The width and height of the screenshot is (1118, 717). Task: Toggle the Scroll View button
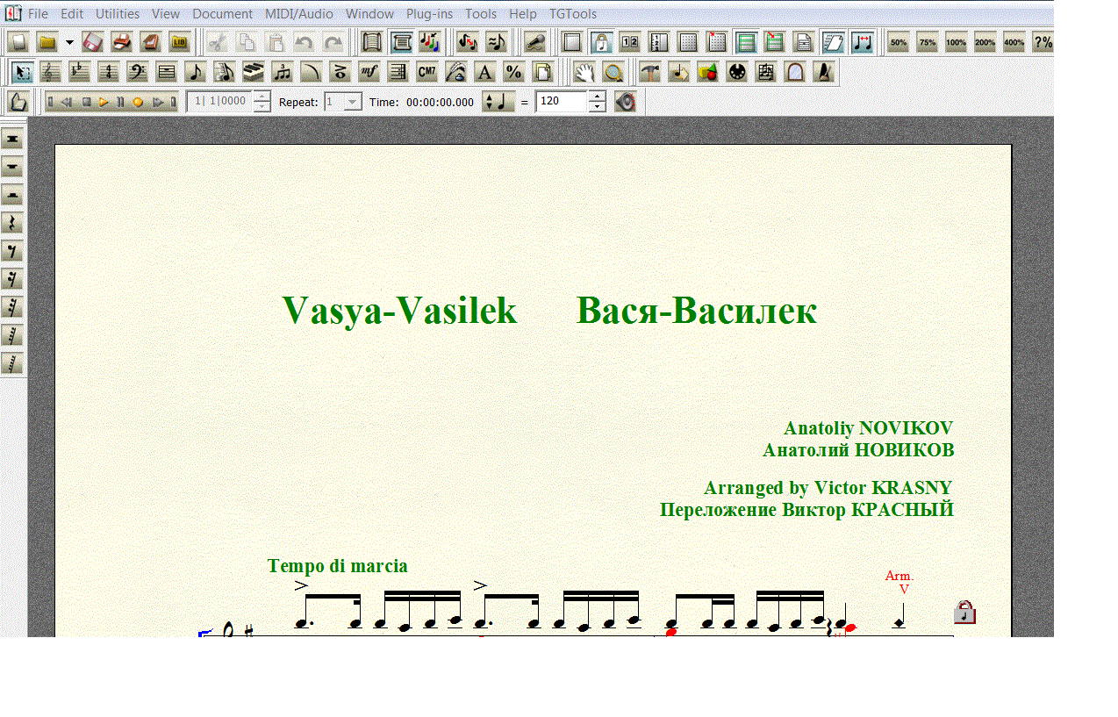[401, 42]
